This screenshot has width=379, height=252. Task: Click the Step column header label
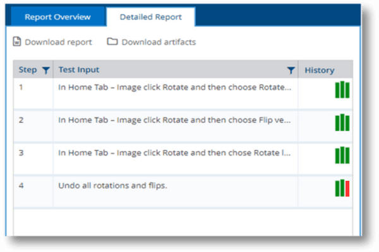[28, 71]
